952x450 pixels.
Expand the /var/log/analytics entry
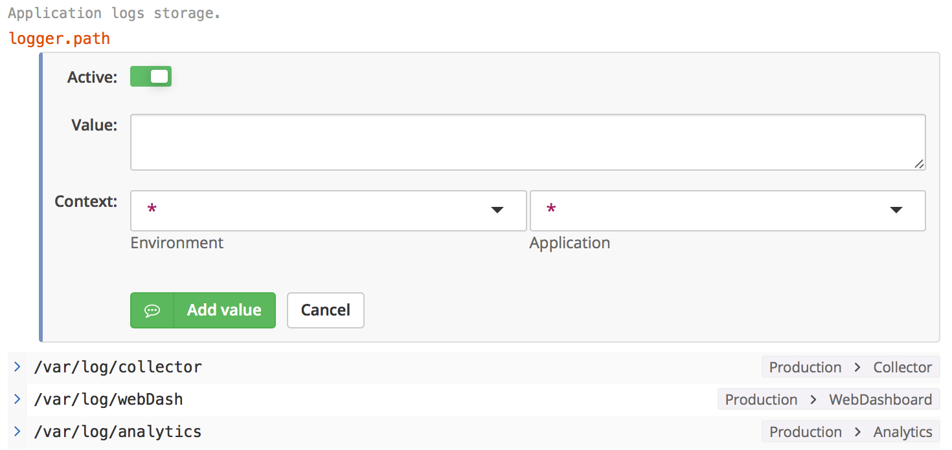coord(17,432)
